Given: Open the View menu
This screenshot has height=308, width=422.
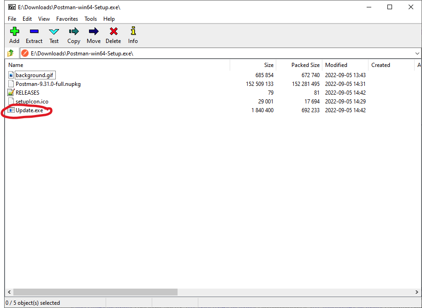Looking at the screenshot, I should [44, 19].
